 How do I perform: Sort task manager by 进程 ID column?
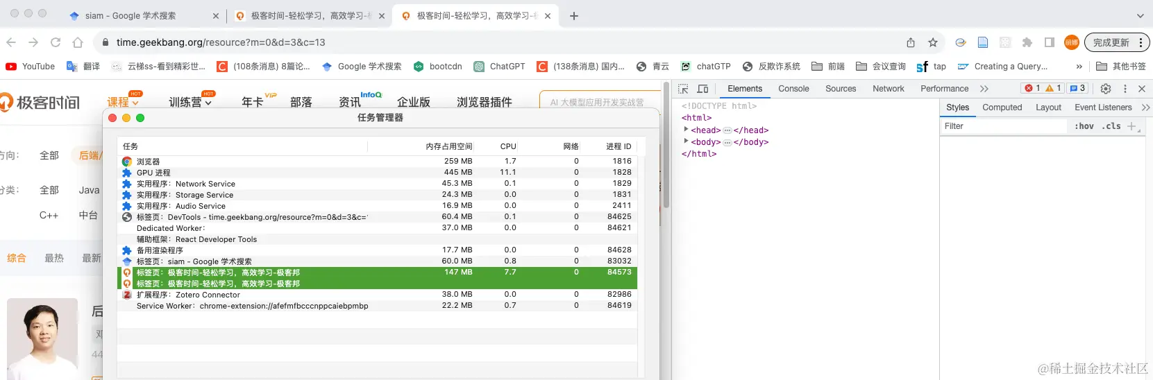point(618,146)
